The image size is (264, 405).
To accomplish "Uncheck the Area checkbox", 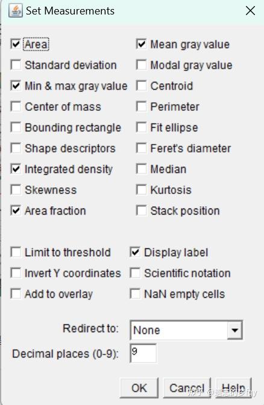I will click(x=16, y=44).
